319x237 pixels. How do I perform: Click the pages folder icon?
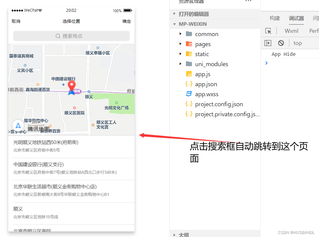[189, 44]
